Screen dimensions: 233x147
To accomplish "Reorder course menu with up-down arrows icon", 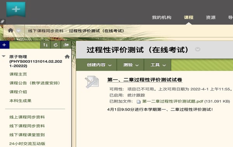I will [46, 45].
